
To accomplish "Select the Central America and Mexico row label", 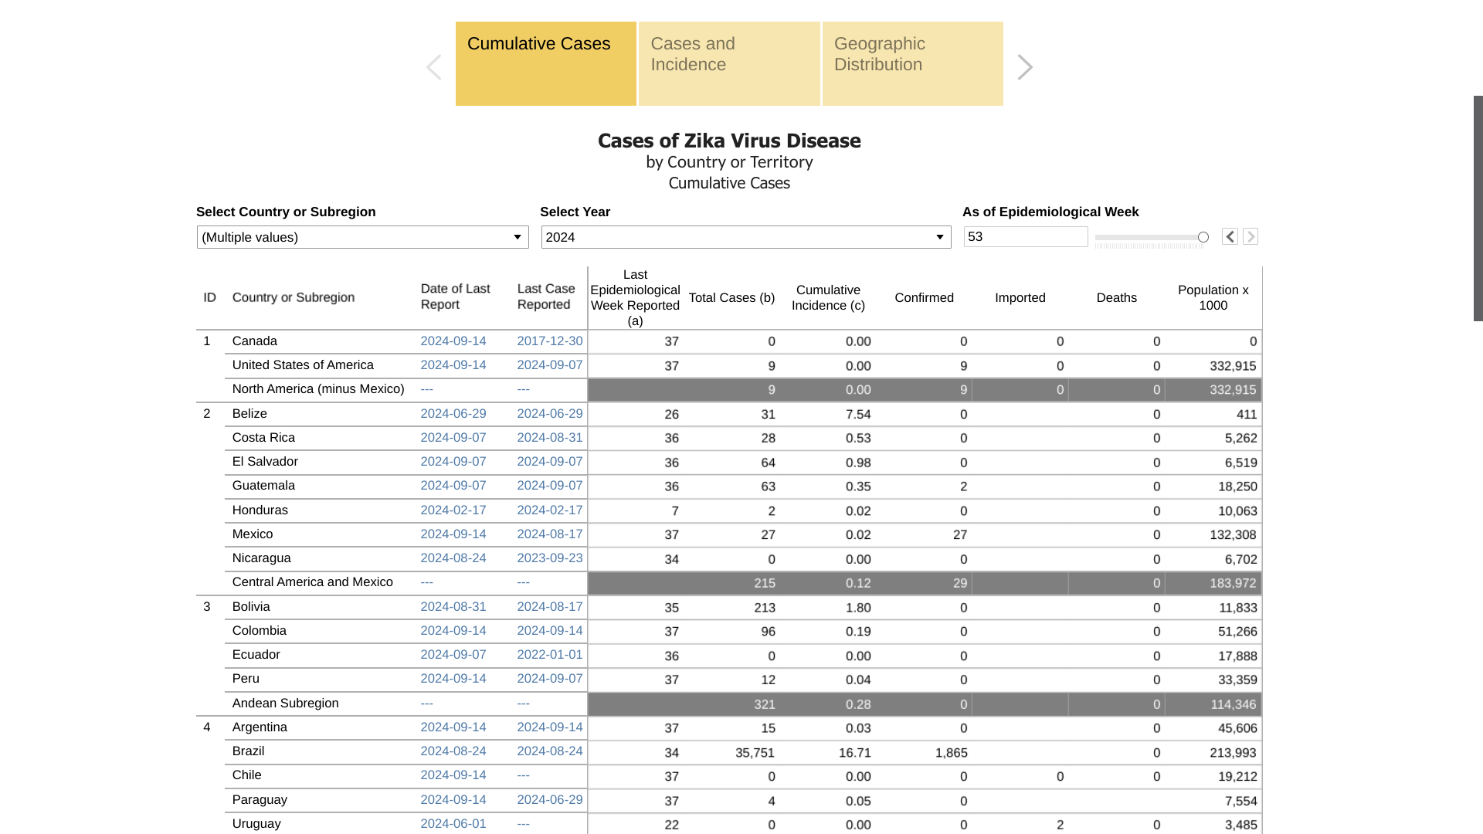I will pos(312,582).
